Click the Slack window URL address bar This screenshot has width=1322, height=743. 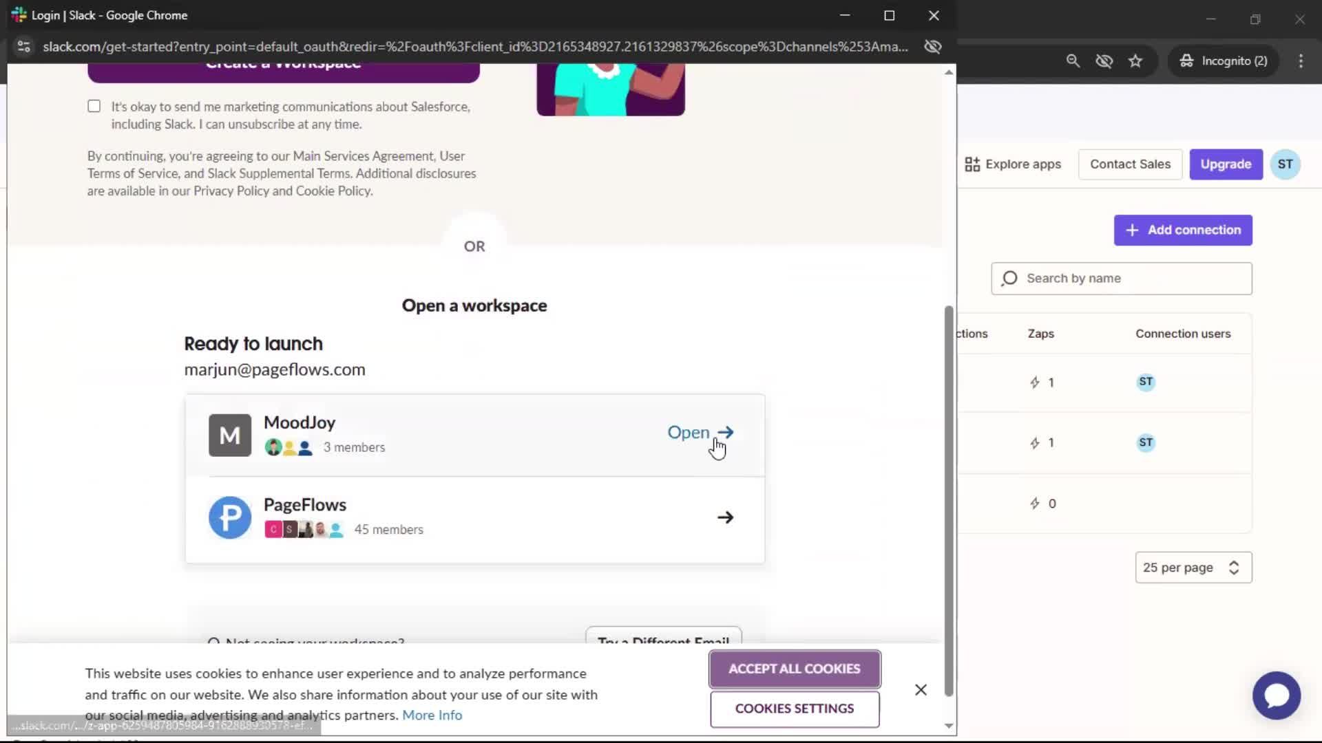pyautogui.click(x=475, y=47)
